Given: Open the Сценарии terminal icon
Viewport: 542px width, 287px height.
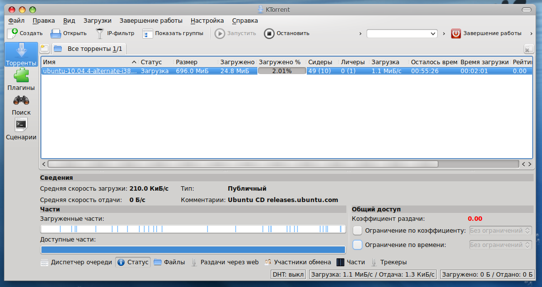Looking at the screenshot, I should pyautogui.click(x=21, y=124).
